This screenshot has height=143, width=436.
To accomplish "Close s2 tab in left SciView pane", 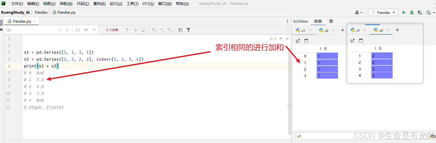I will pyautogui.click(x=333, y=30).
